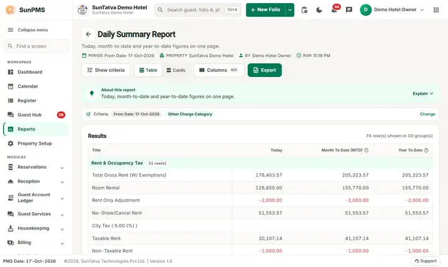Click Total Gross Rent (W/ Exemptions) row
Screen dimensions: 448x267
[x=261, y=175]
